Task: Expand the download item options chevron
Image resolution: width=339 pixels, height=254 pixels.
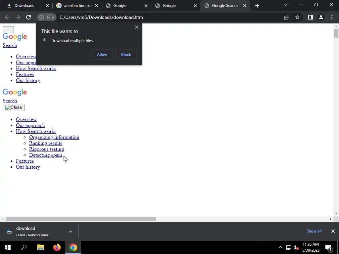Action: 71,232
